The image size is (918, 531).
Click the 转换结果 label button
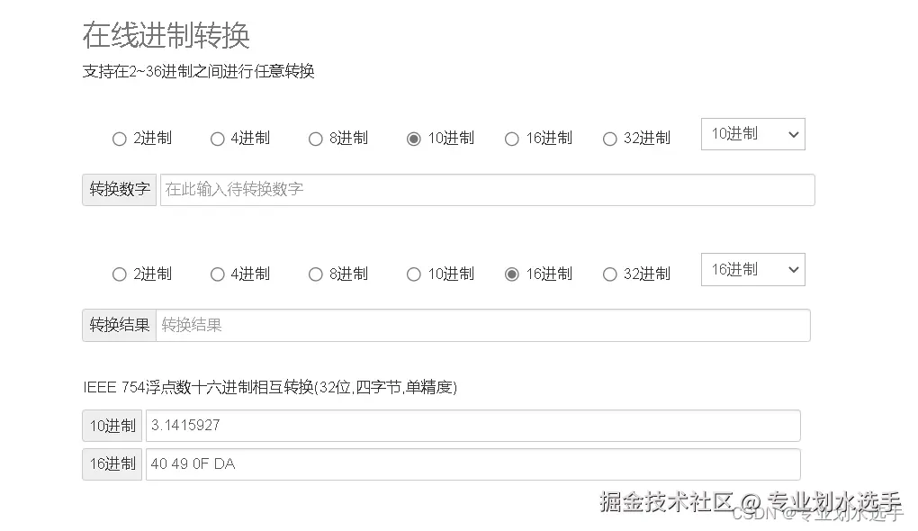click(120, 326)
